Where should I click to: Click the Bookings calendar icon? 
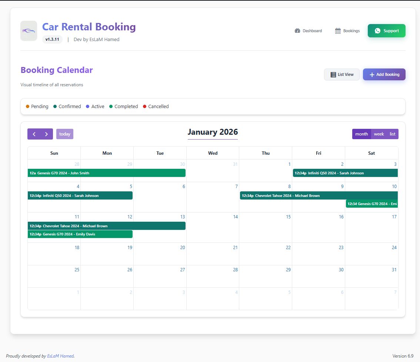pyautogui.click(x=338, y=31)
